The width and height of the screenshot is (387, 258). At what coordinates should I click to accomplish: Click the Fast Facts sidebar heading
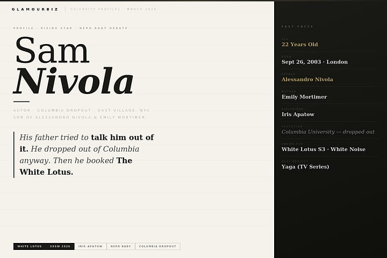click(297, 26)
